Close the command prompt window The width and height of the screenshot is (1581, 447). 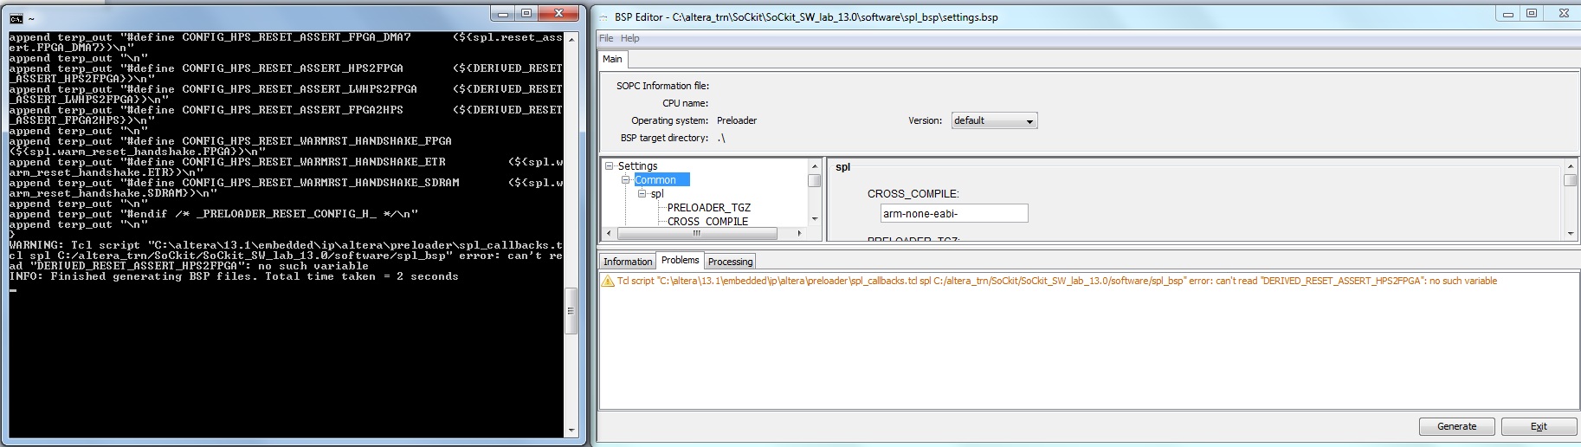point(558,13)
